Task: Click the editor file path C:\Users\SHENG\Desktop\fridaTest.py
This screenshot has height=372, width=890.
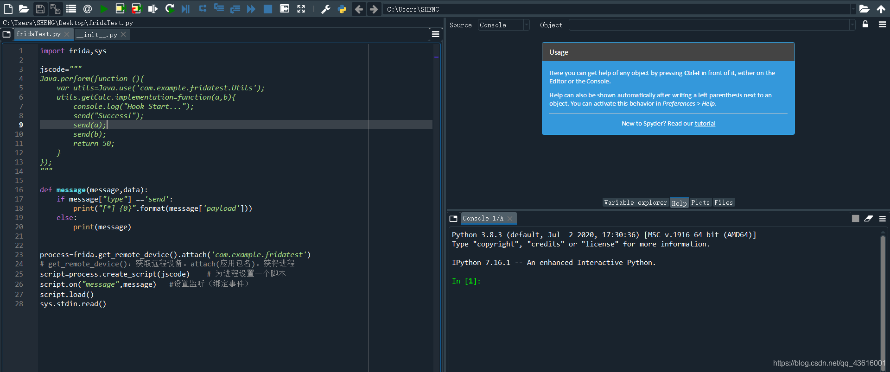Action: (68, 23)
